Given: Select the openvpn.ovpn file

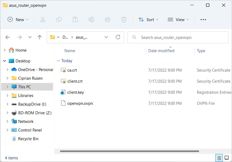Looking at the screenshot, I should 80,103.
